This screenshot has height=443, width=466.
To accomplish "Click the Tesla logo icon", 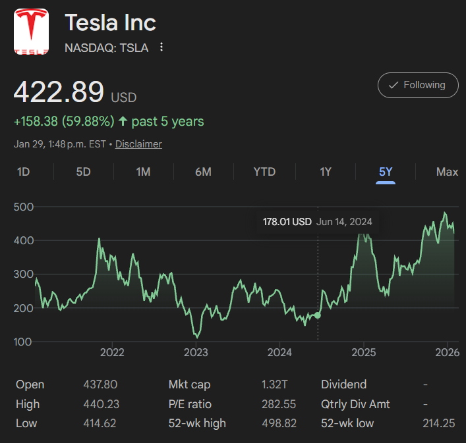I will 31,32.
